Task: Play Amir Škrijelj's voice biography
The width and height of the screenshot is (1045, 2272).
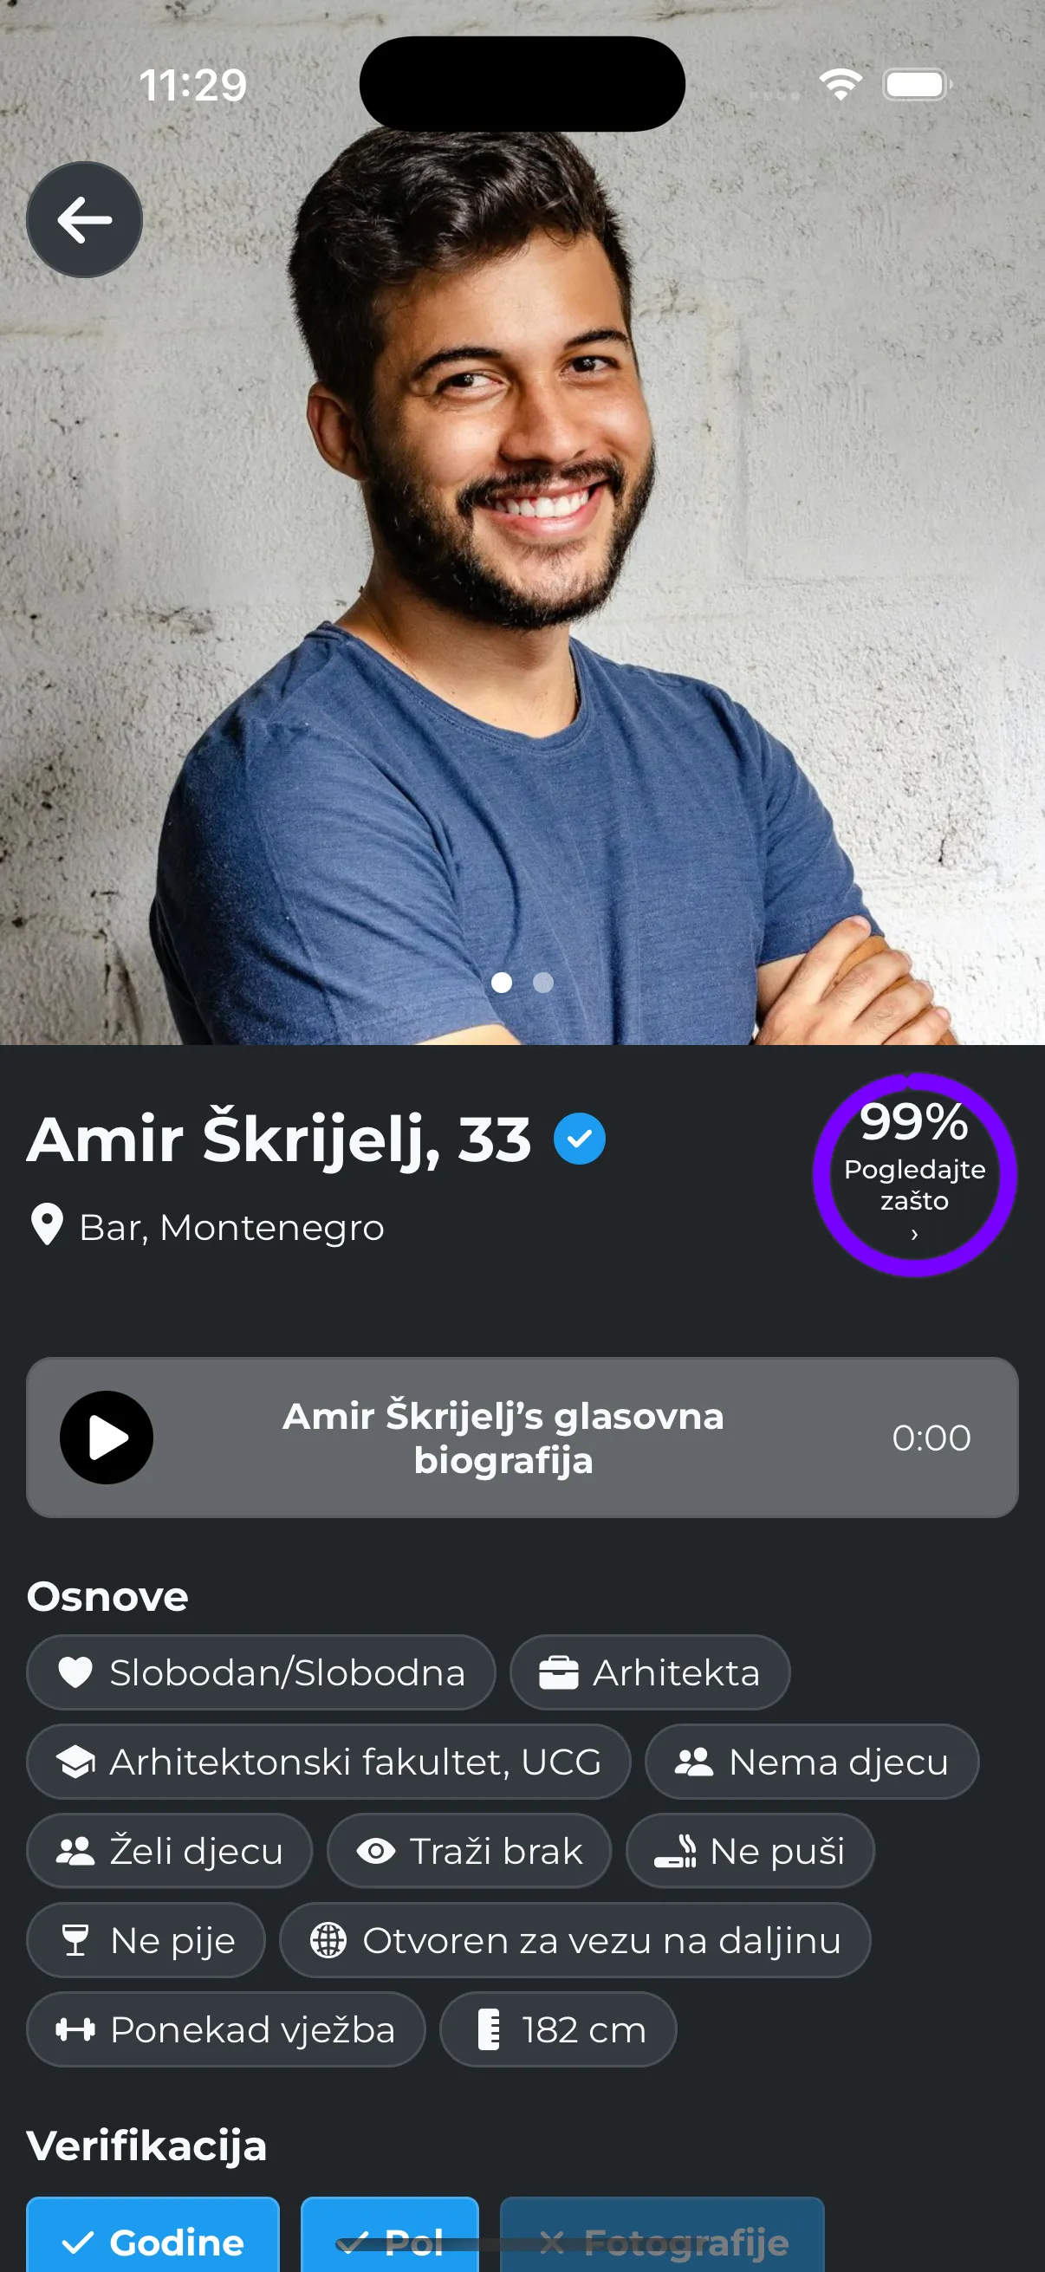Action: tap(107, 1437)
